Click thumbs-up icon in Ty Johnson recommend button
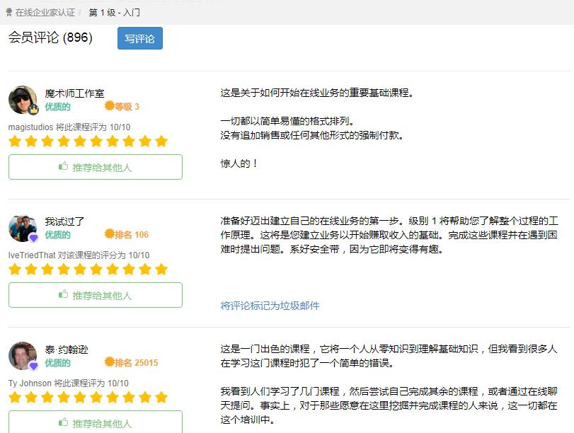Viewport: 574px width, 433px height. pos(63,422)
